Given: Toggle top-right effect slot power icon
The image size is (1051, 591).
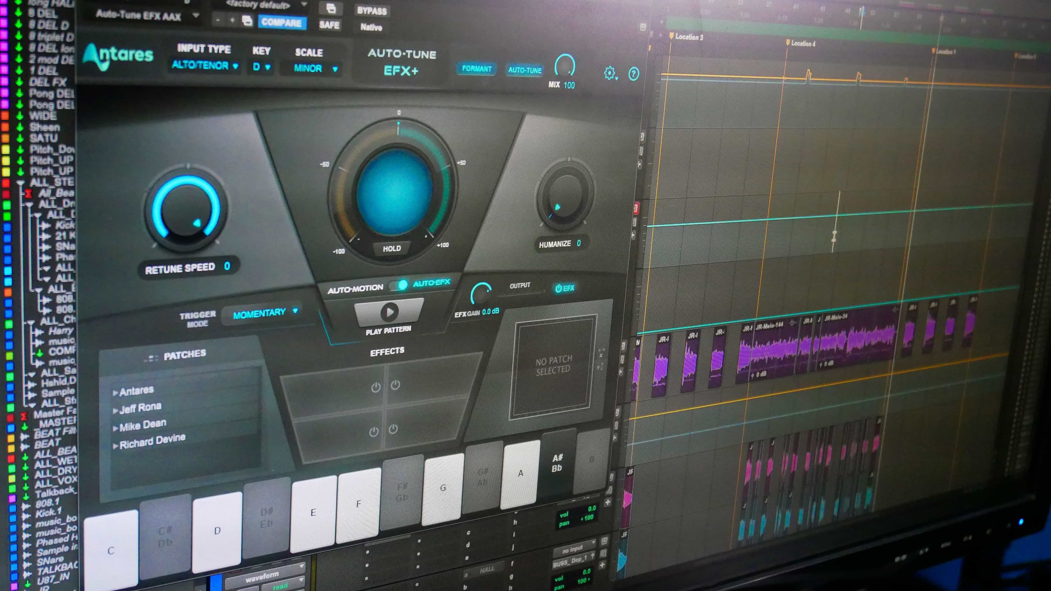Looking at the screenshot, I should pos(395,384).
